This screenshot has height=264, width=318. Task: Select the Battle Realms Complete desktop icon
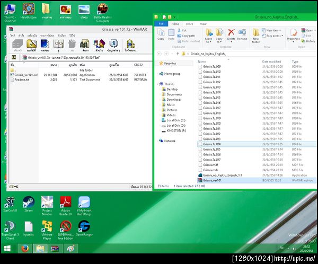click(103, 13)
